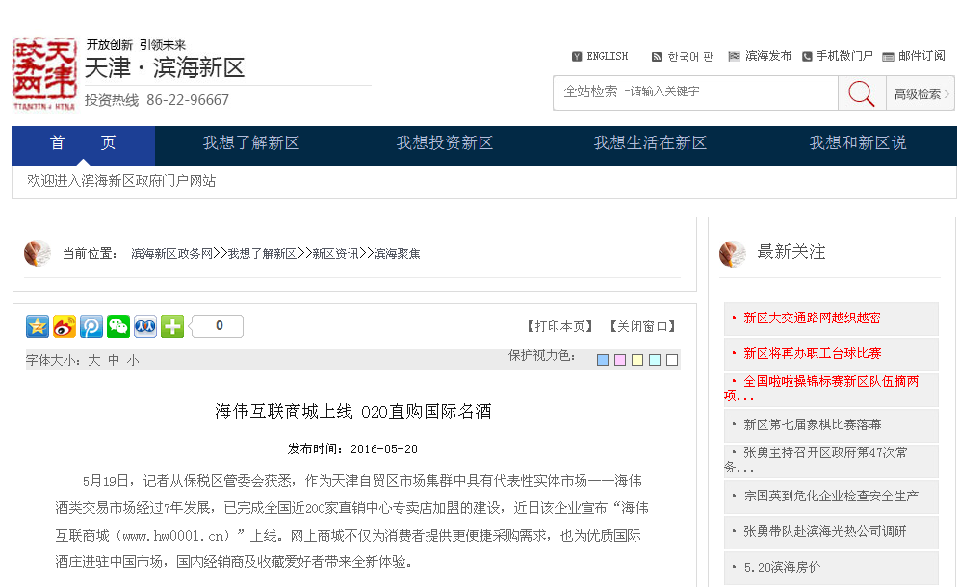This screenshot has width=960, height=587.
Task: Click the 最新关注 sidebar heading
Action: [x=791, y=252]
